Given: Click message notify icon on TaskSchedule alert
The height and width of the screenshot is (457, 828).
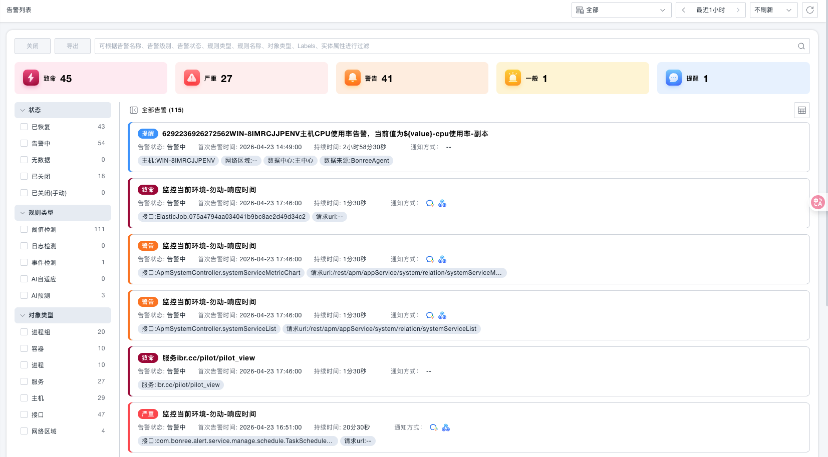Looking at the screenshot, I should click(433, 427).
